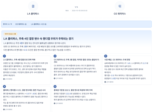Click the 총득점 기준점 222.5 card heading
This screenshot has width=153, height=112.
click(73, 90)
